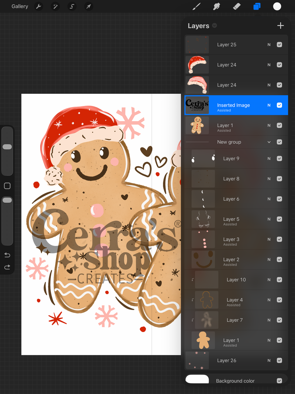Collapse the New group chevron
This screenshot has width=295, height=394.
(x=269, y=142)
